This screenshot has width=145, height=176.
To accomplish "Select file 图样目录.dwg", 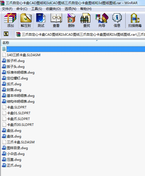I will [17, 148].
